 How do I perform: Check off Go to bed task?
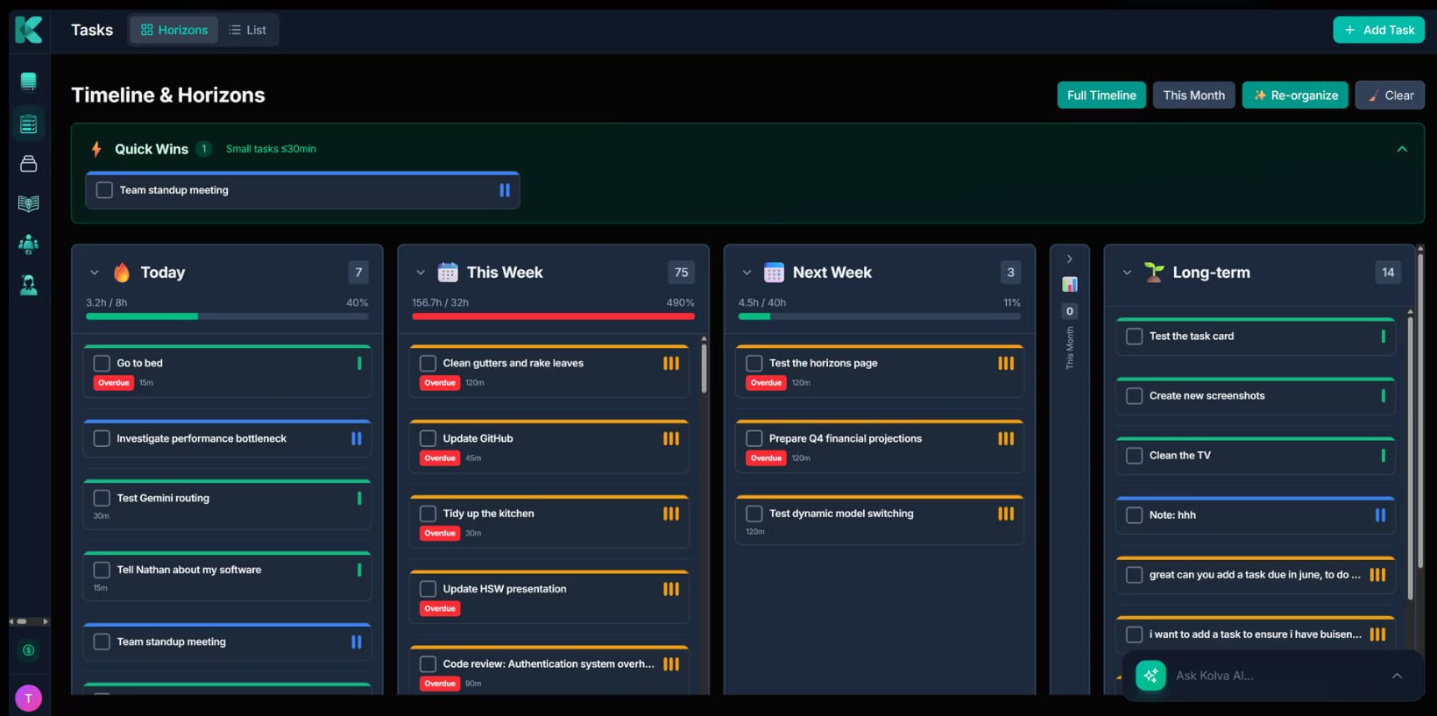(102, 364)
